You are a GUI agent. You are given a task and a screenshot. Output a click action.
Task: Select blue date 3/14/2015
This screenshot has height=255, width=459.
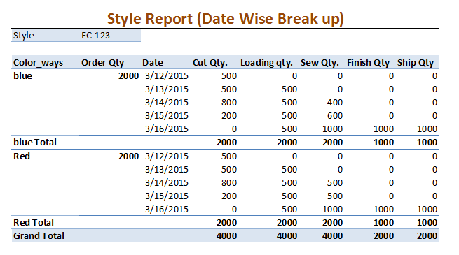coord(167,103)
